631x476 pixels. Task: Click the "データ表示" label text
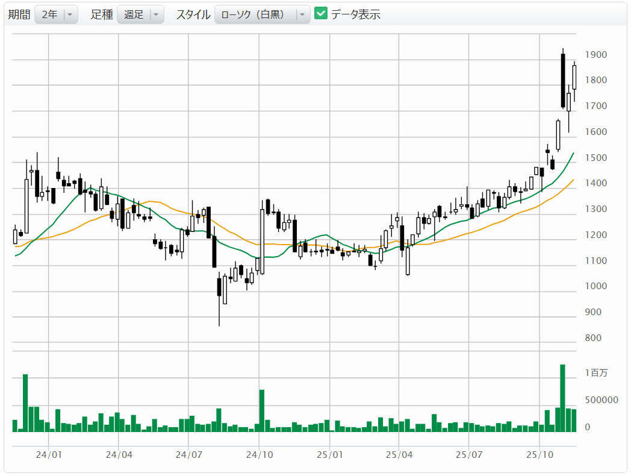point(355,14)
